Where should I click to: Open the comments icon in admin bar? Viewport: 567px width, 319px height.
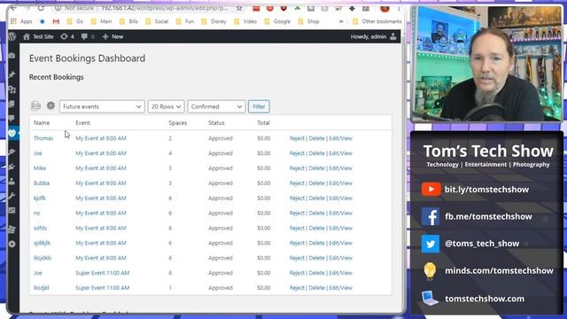[x=88, y=36]
